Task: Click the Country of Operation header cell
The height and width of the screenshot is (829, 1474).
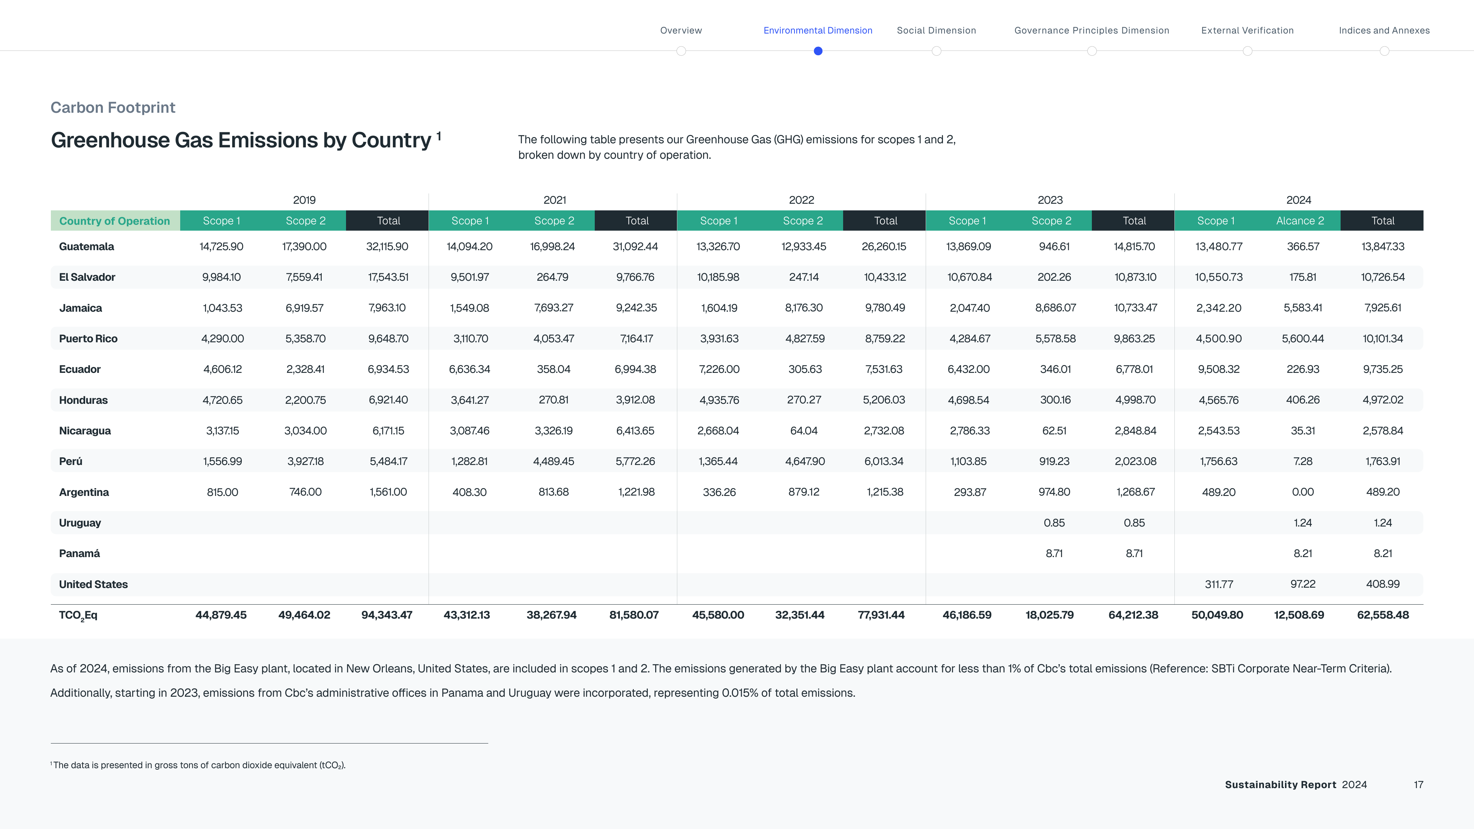Action: click(x=115, y=221)
